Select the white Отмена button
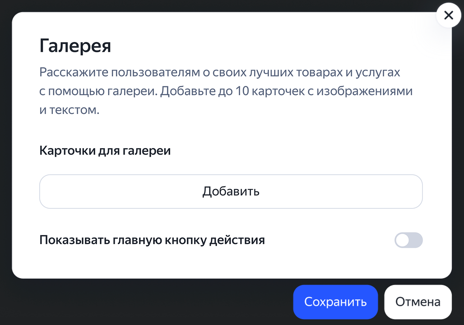464x325 pixels. pyautogui.click(x=418, y=302)
